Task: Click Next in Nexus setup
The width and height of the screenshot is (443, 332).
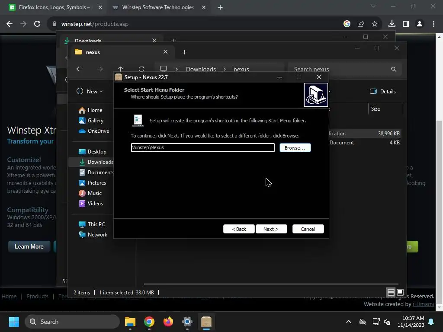Action: [271, 229]
